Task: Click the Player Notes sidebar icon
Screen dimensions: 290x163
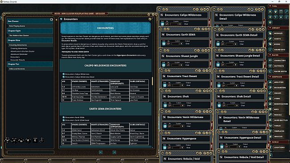Action: [270, 71]
